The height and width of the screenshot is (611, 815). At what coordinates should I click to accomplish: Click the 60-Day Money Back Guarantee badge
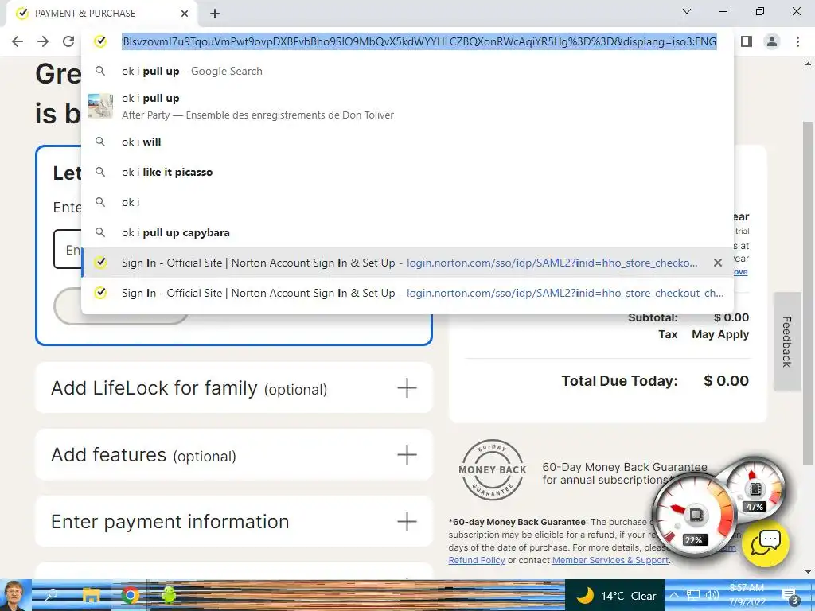click(x=492, y=469)
